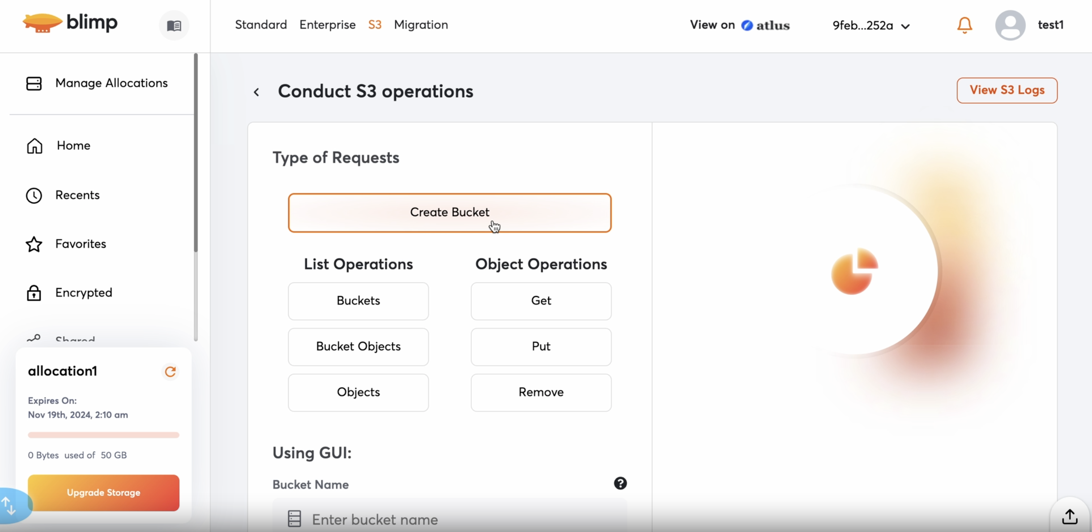Switch to the Migration tab
Image resolution: width=1092 pixels, height=532 pixels.
(x=421, y=25)
